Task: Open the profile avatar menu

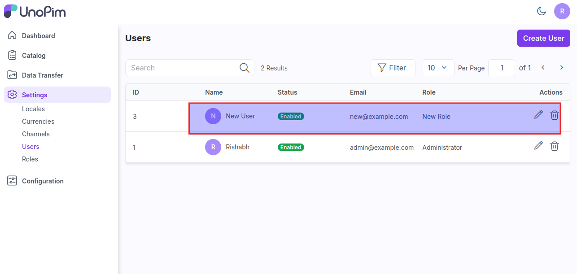Action: [x=562, y=11]
